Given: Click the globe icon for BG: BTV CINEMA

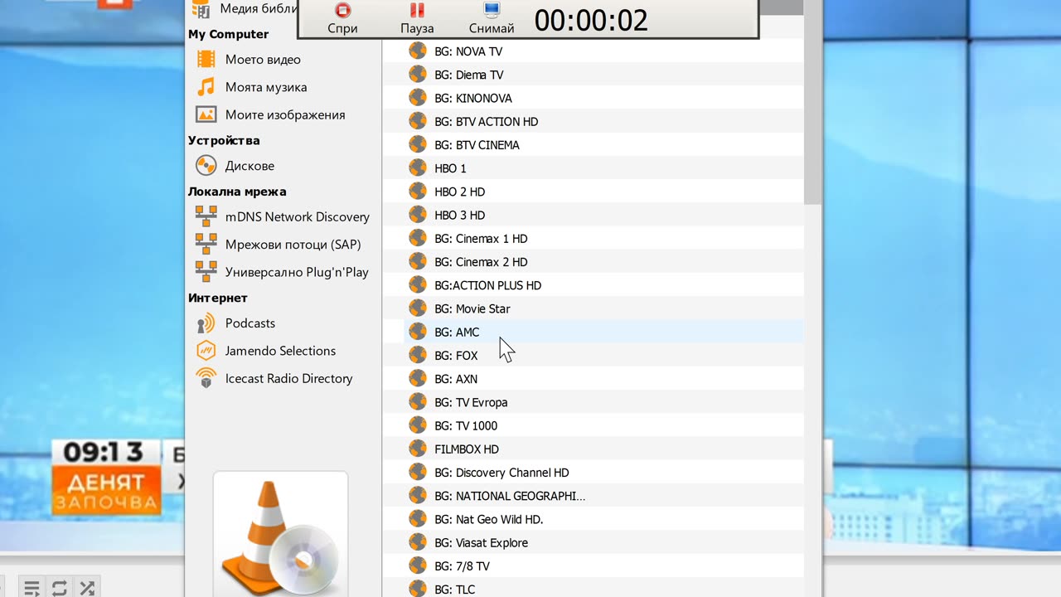Looking at the screenshot, I should coord(418,144).
